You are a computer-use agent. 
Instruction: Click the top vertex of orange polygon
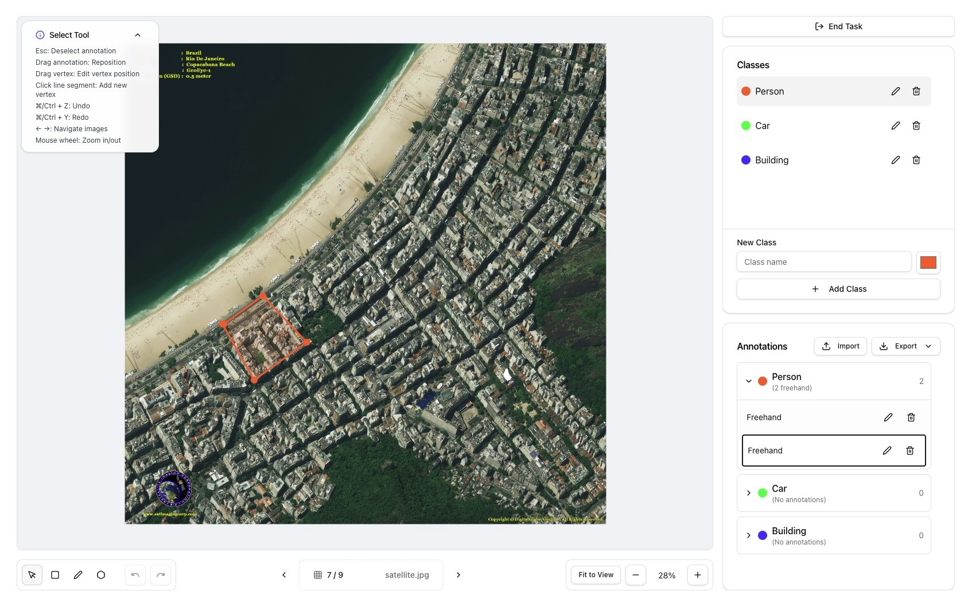(x=263, y=296)
